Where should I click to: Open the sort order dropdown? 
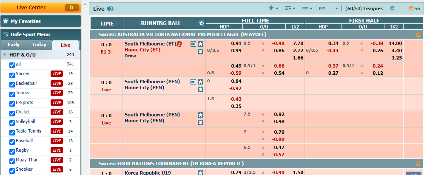(x=290, y=8)
